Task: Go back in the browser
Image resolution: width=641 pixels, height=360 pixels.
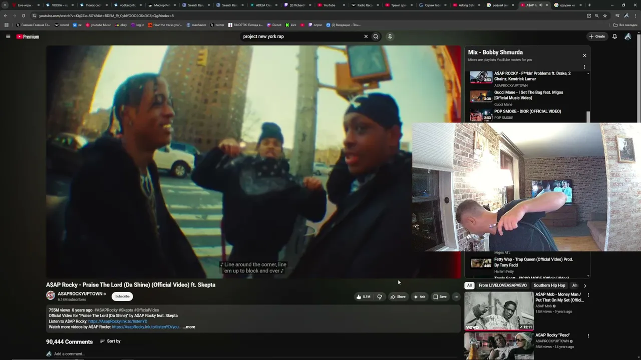Action: point(6,15)
